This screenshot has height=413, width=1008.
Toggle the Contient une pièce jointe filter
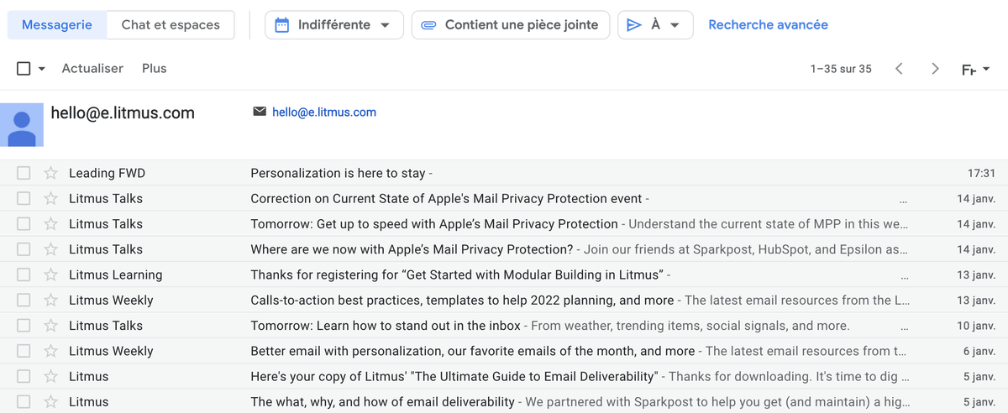coord(511,25)
